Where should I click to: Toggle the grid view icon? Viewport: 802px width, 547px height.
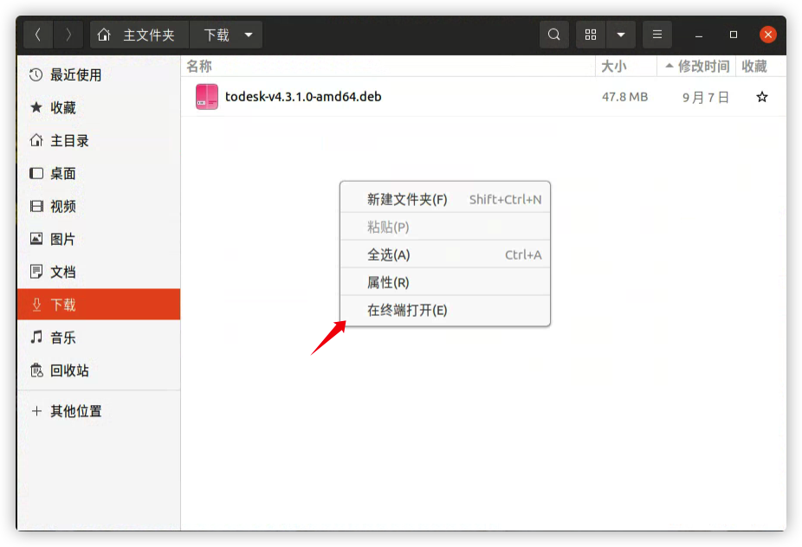pos(591,35)
